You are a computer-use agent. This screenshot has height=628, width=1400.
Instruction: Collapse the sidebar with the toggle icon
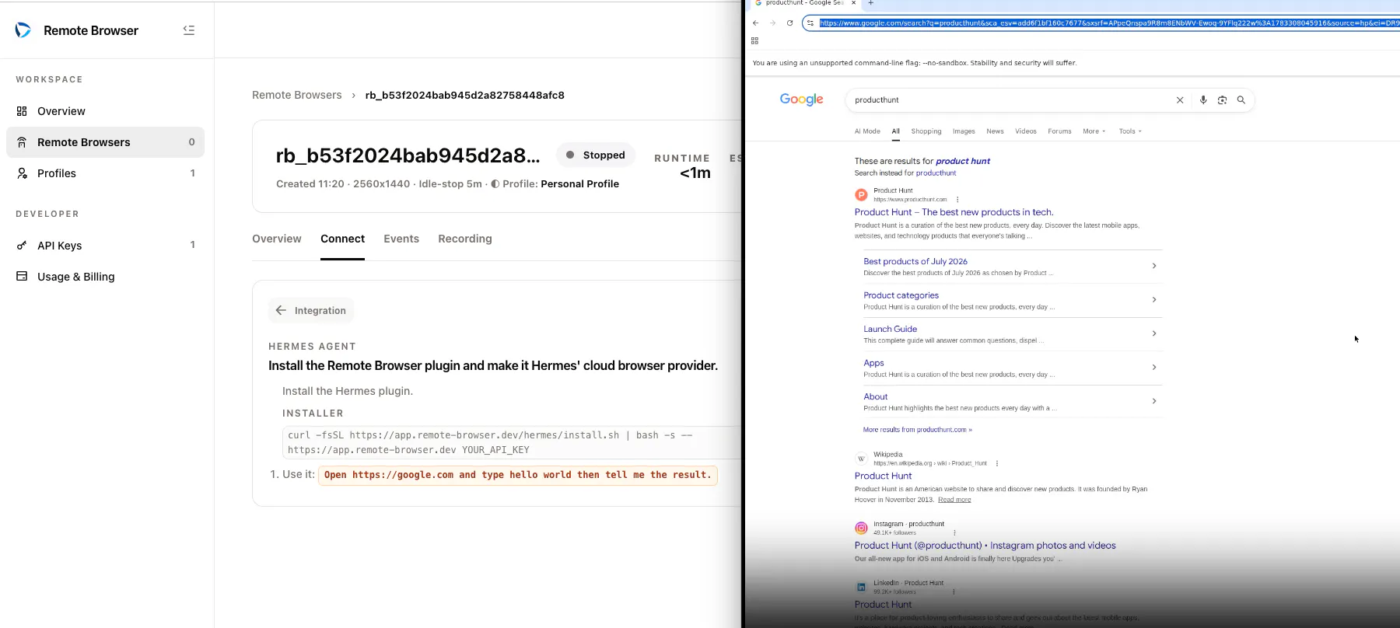point(189,30)
